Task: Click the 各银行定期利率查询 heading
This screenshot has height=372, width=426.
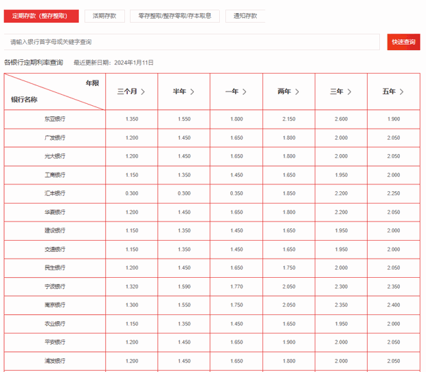Action: pos(34,63)
